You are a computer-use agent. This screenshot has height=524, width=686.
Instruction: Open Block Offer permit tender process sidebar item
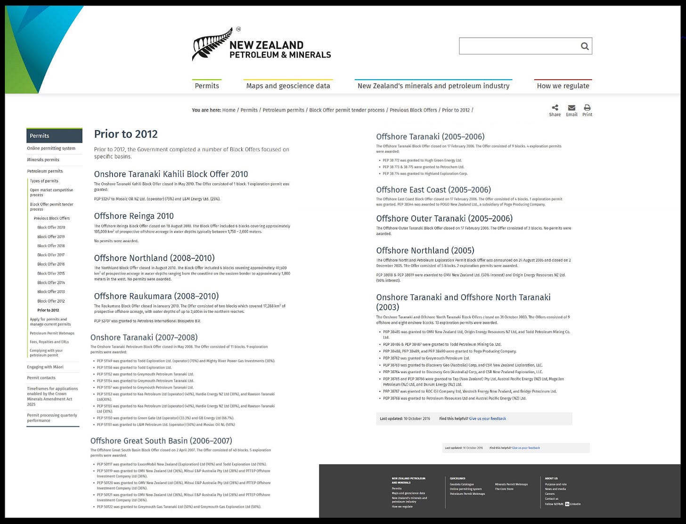pyautogui.click(x=52, y=207)
